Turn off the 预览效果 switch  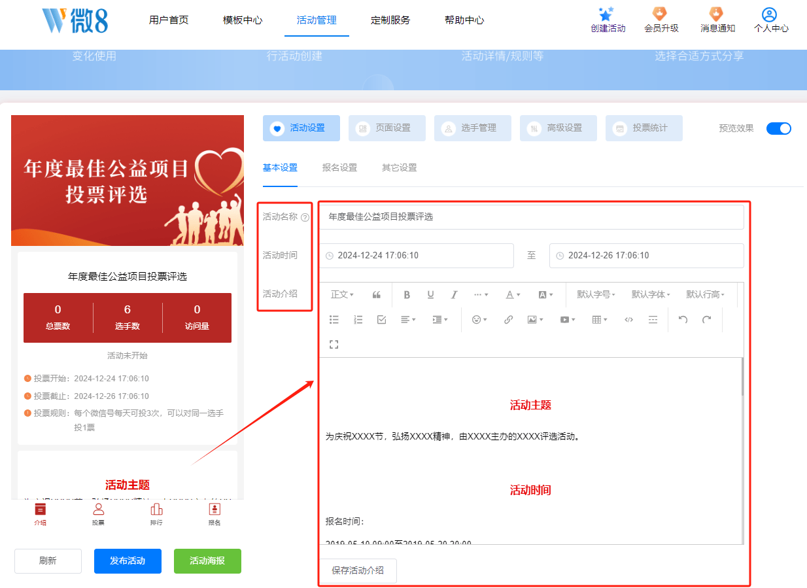[x=778, y=128]
